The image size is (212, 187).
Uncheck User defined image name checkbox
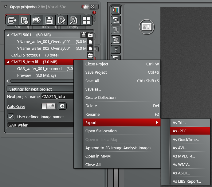[11, 117]
